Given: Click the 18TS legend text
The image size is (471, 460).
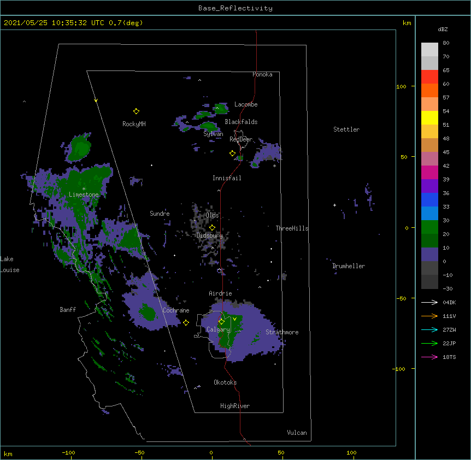Looking at the screenshot, I should [449, 357].
